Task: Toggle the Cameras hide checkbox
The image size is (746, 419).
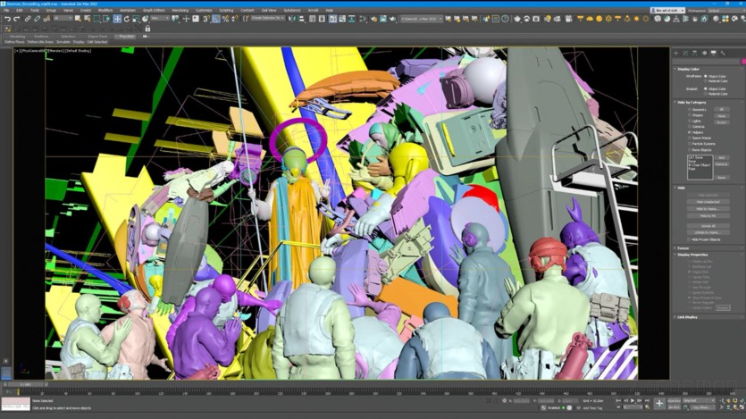Action: [x=690, y=127]
